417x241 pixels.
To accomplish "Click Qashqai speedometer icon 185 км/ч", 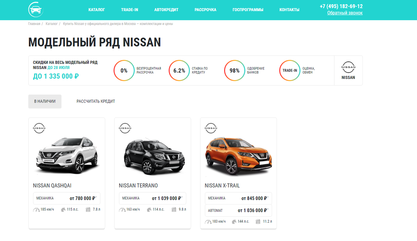I will coord(36,210).
